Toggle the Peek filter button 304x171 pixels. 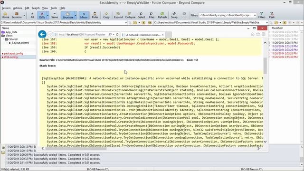point(272,15)
